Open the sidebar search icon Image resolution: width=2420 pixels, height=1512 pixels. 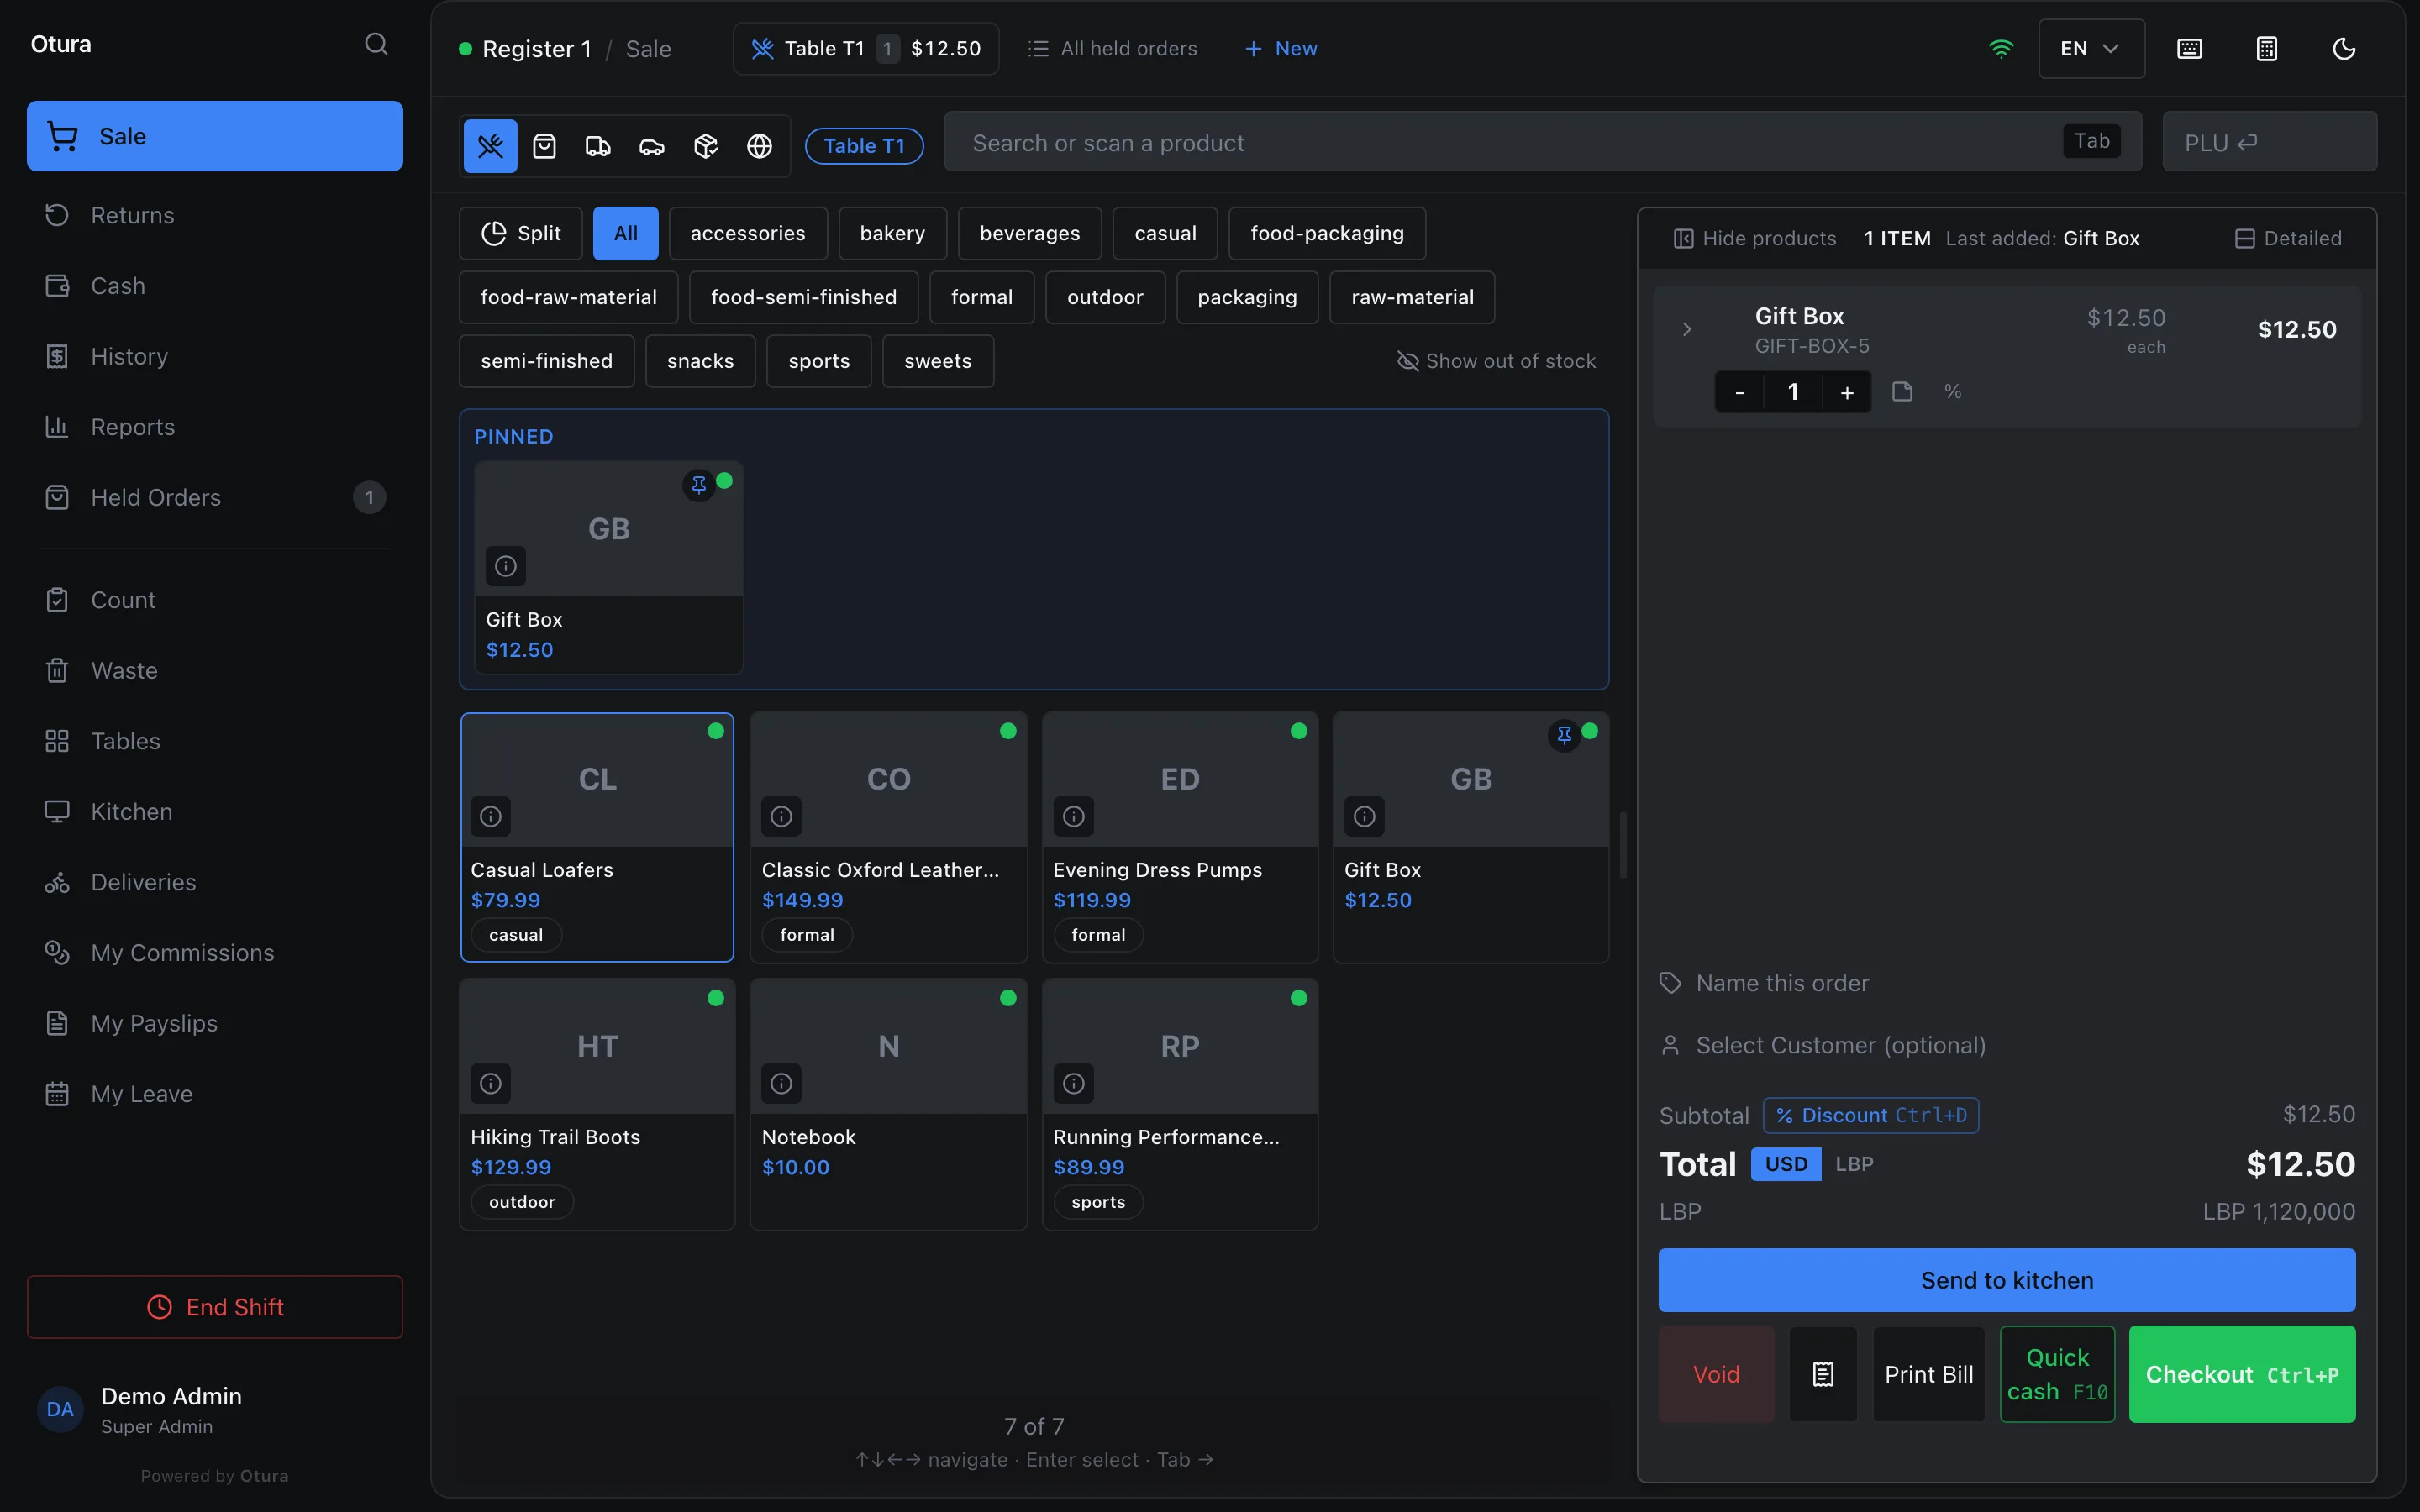tap(376, 44)
